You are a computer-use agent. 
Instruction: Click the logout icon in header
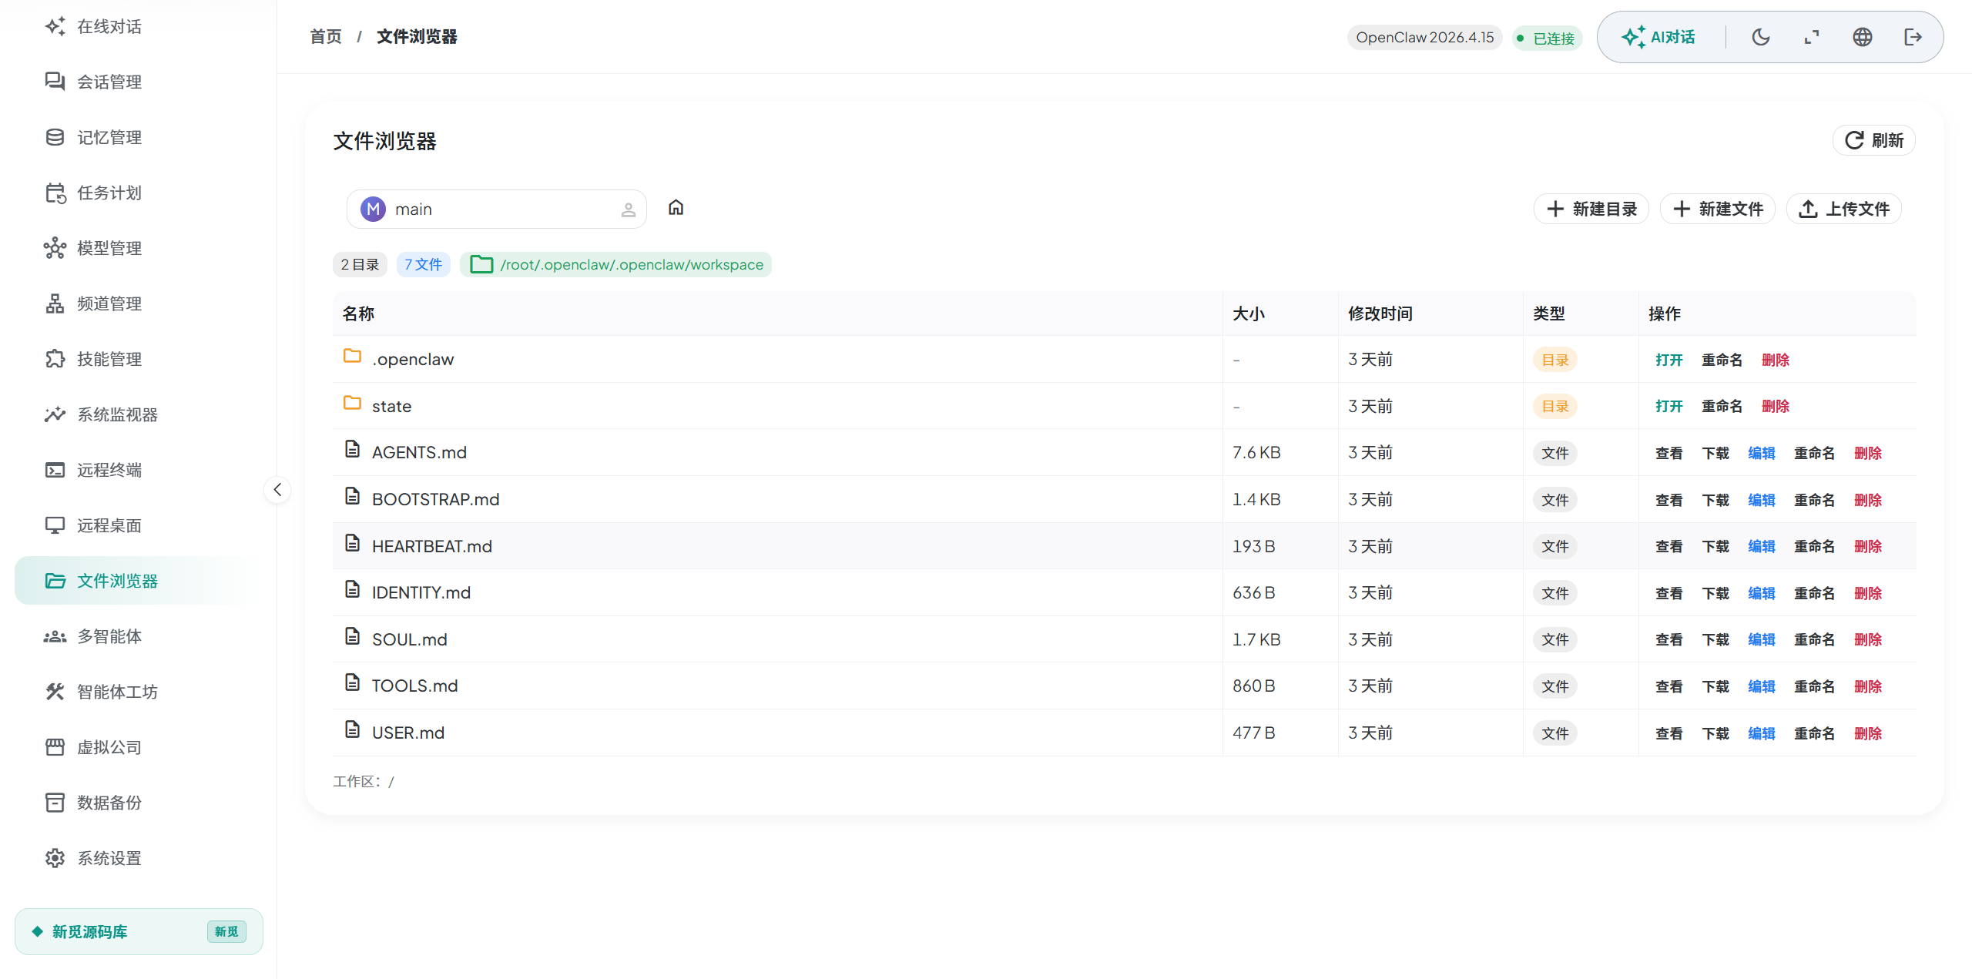pyautogui.click(x=1913, y=37)
